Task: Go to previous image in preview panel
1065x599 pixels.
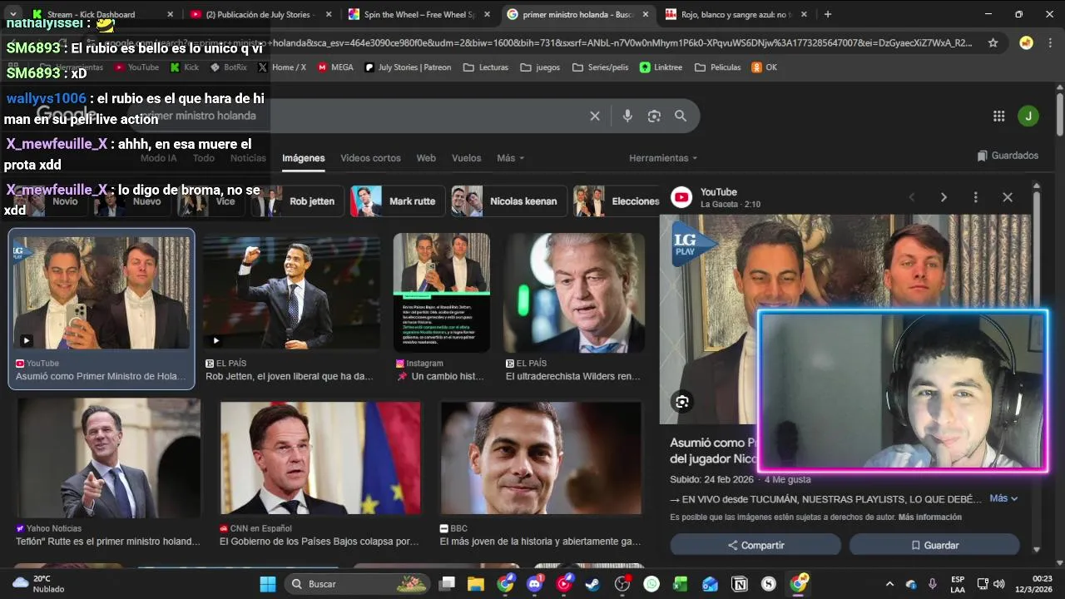Action: tap(912, 197)
